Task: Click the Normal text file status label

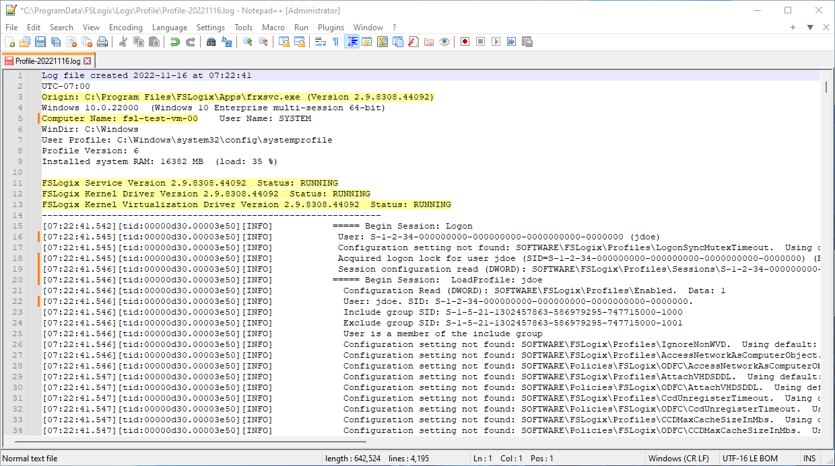Action: click(30, 459)
